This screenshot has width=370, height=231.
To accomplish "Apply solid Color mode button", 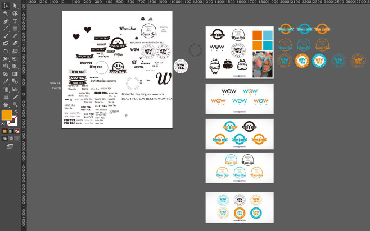I will (4, 131).
